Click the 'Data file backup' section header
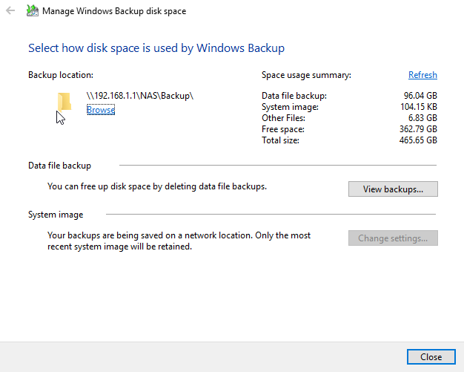The height and width of the screenshot is (372, 464). coord(59,166)
